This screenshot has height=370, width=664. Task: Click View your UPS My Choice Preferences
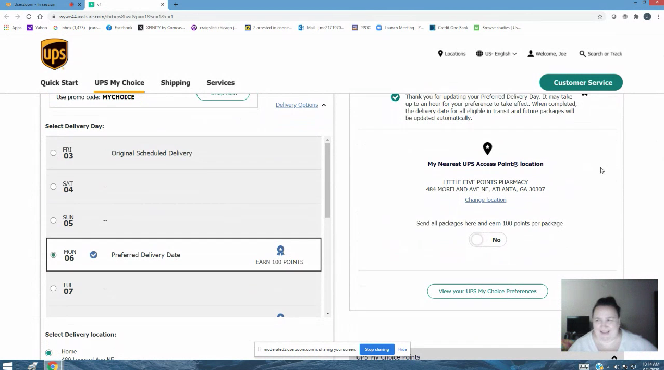487,291
